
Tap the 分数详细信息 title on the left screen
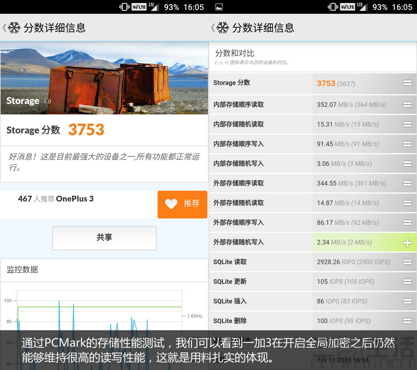click(54, 28)
